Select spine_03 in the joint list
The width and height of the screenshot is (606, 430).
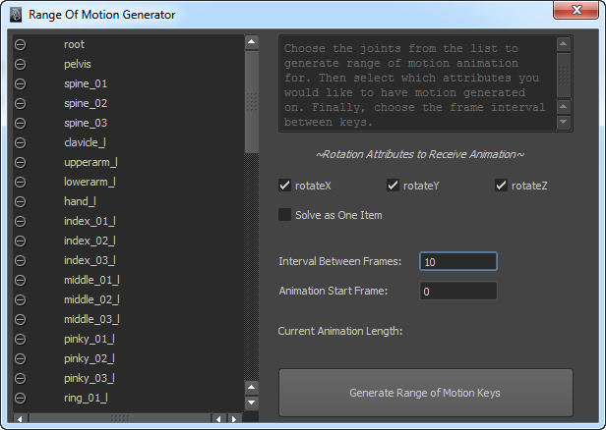coord(86,124)
